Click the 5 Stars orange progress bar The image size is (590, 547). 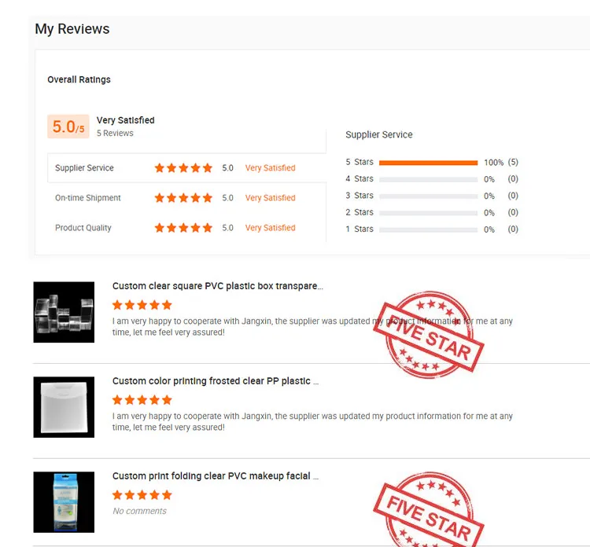click(x=428, y=163)
